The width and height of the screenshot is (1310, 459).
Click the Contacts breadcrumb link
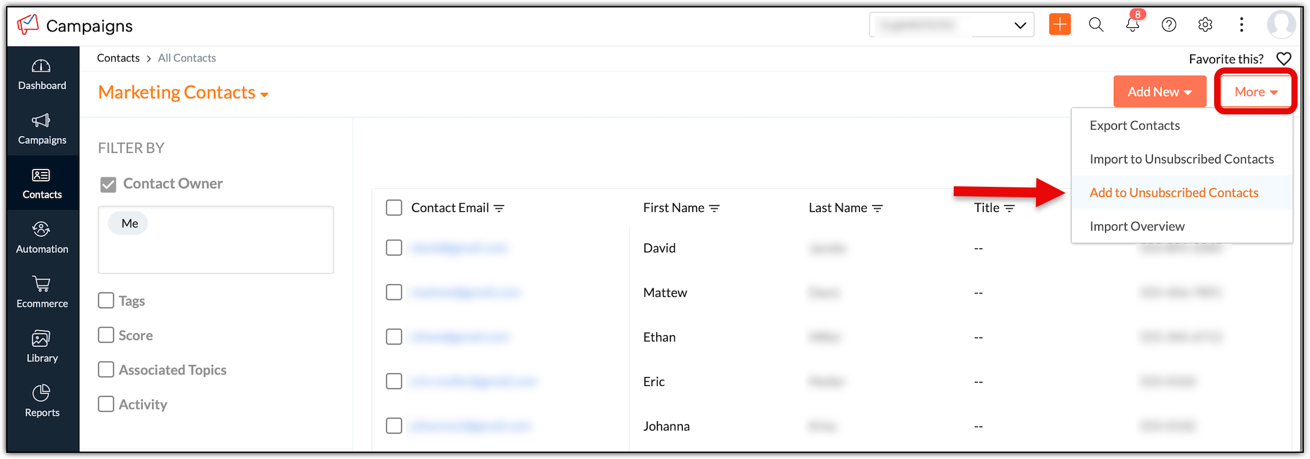click(x=118, y=58)
